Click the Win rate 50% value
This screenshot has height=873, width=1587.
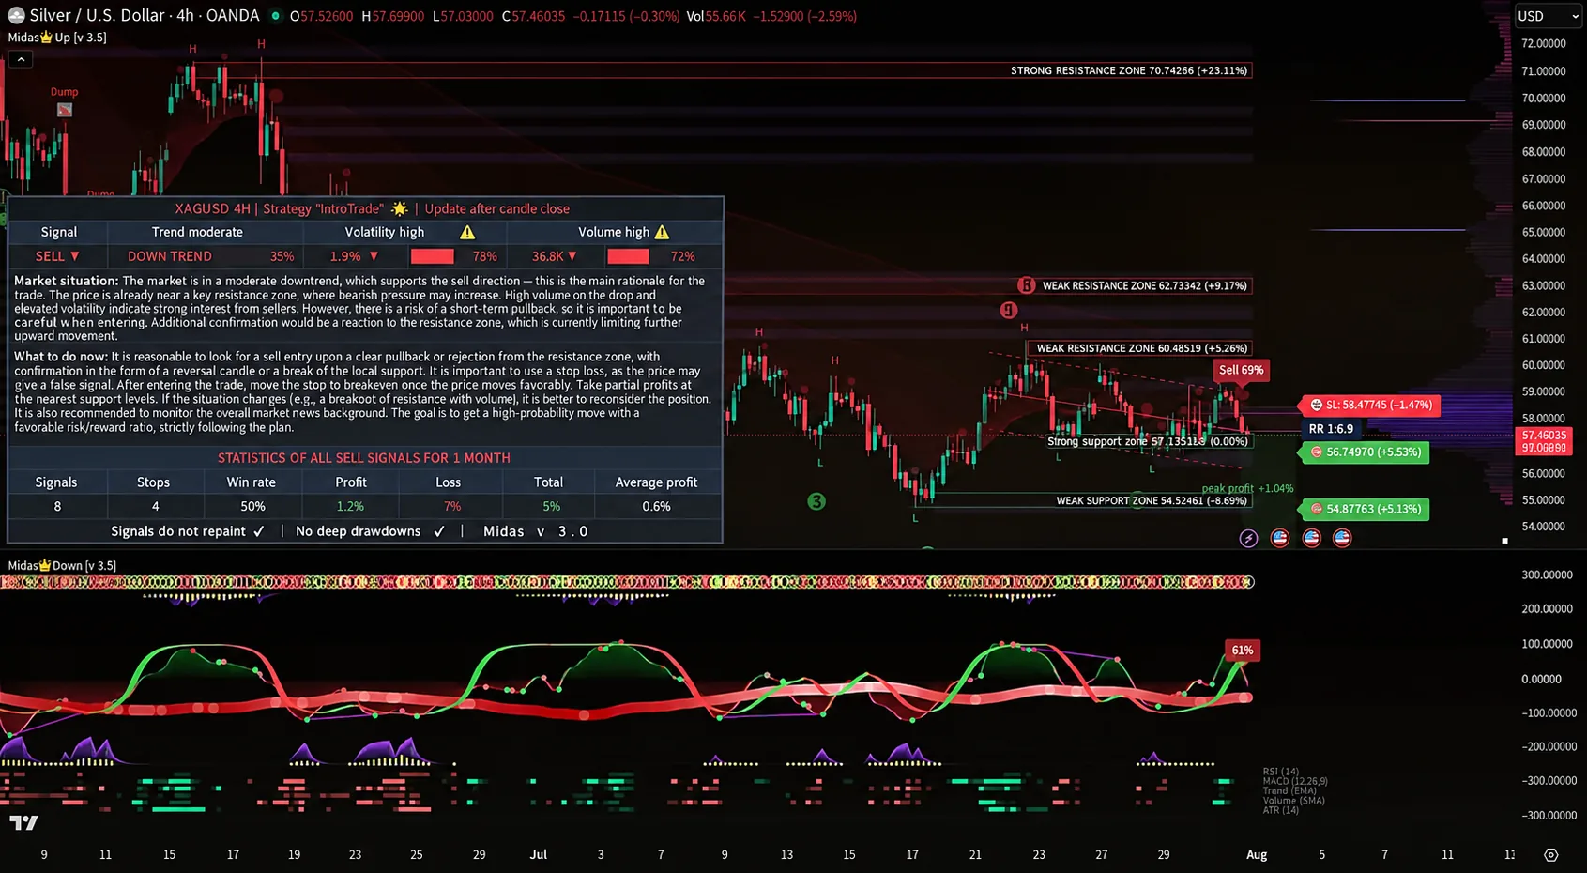252,506
